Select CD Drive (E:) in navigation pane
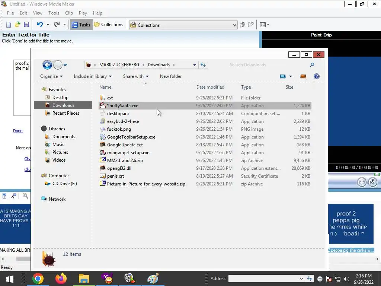The image size is (381, 286). (64, 184)
